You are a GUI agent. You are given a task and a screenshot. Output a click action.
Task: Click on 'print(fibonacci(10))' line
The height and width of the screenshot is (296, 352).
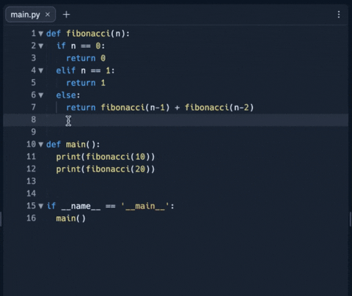coord(106,157)
